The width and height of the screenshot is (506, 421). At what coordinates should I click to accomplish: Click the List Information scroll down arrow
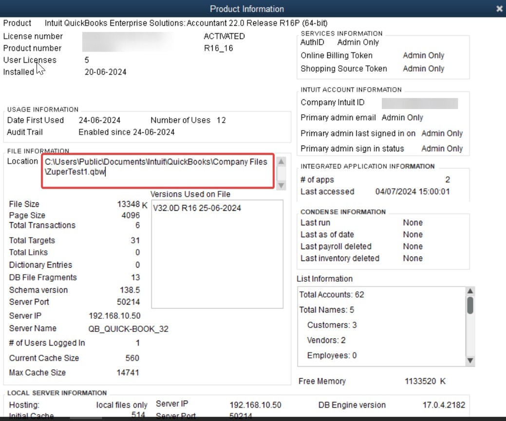[x=470, y=360]
